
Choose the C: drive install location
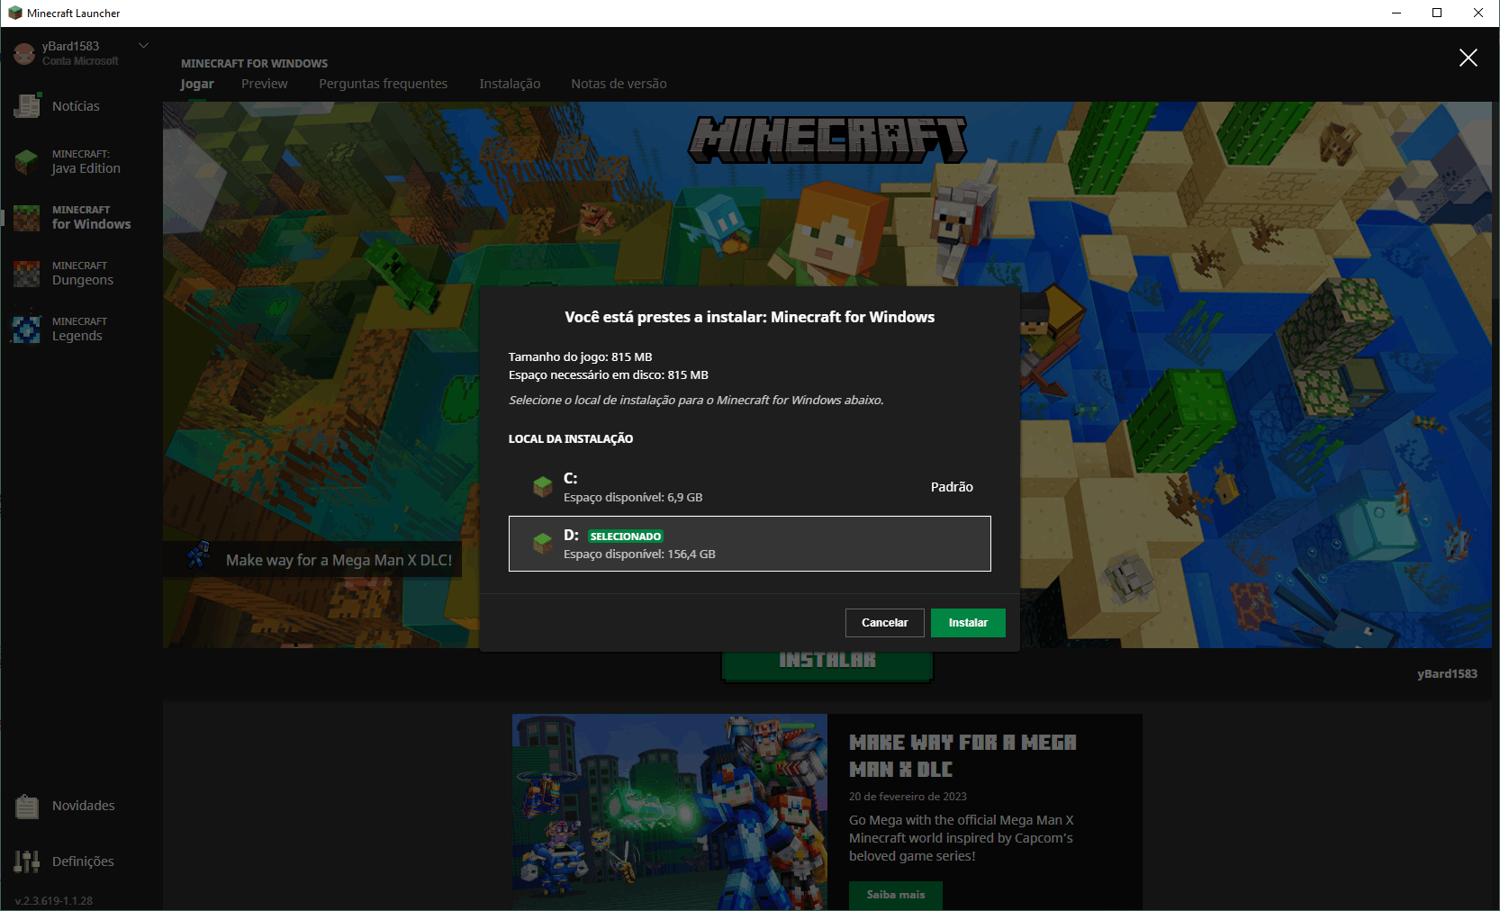[x=750, y=487]
